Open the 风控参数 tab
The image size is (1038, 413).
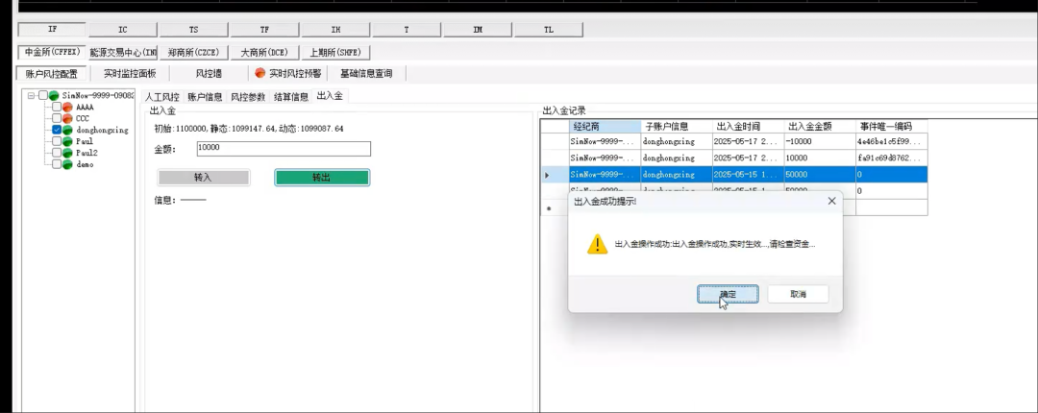pyautogui.click(x=248, y=97)
